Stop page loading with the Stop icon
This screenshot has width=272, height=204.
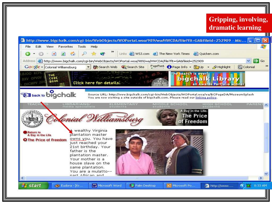point(54,54)
